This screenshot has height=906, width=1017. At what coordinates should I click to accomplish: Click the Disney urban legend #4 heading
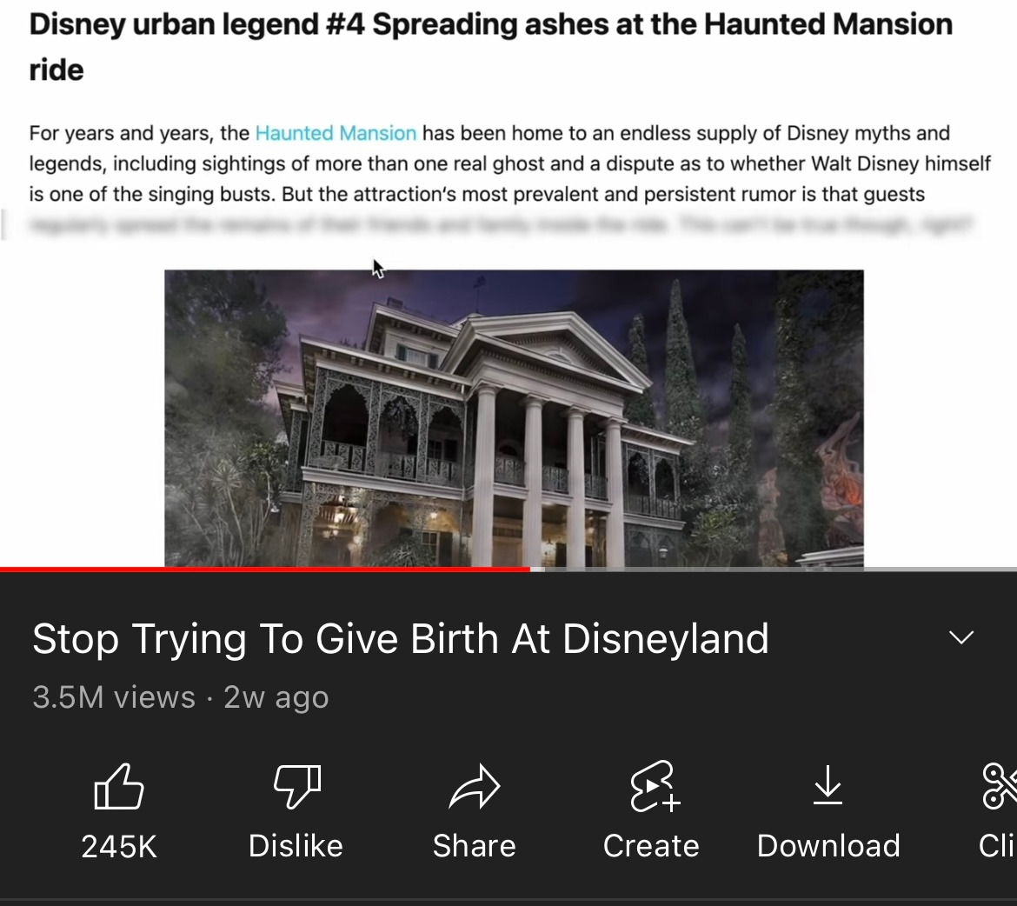click(491, 47)
